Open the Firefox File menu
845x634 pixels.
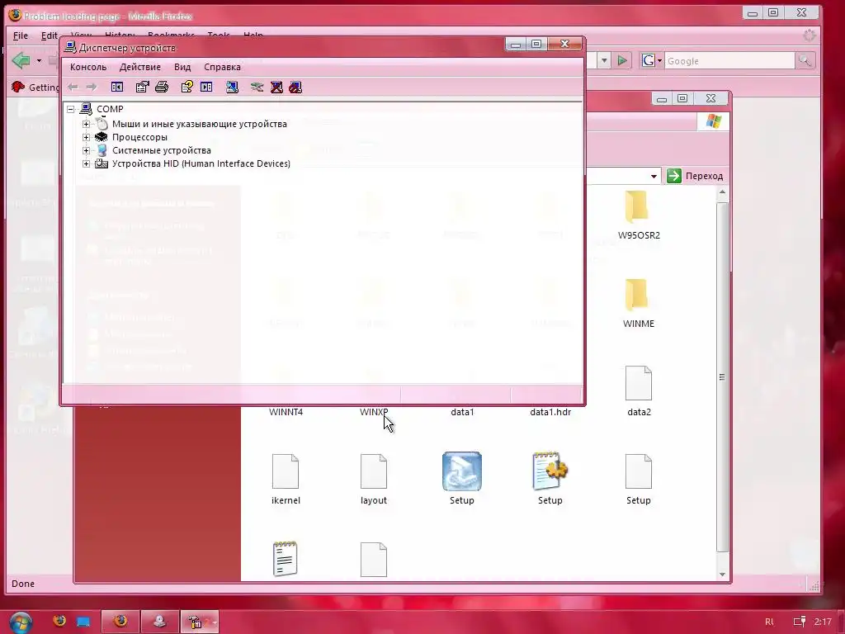click(21, 35)
